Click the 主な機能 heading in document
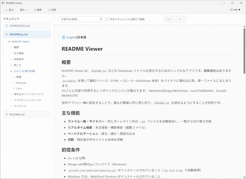Viewport: 246px width, 179px height. tap(71, 113)
